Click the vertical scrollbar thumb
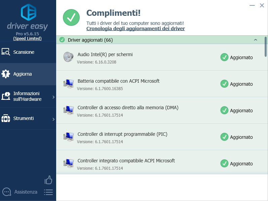The height and width of the screenshot is (201, 268). [266, 47]
